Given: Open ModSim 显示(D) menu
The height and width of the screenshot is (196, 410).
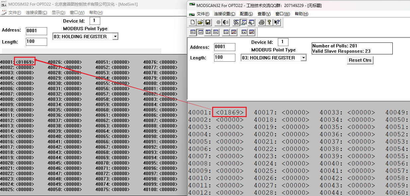Looking at the screenshot, I should [58, 13].
